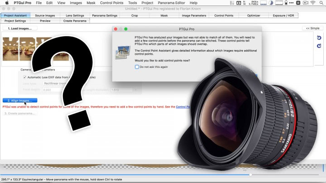
Task: Toggle Automatic EXIF data checkbox
Action: point(25,77)
